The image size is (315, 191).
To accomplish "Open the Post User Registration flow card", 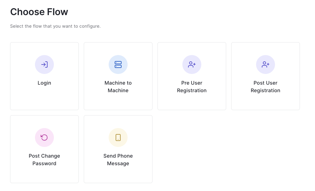I will 265,76.
